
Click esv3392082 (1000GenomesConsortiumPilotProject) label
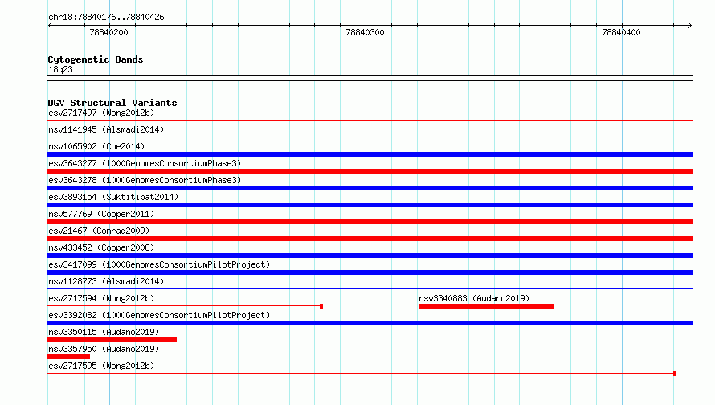(x=159, y=315)
